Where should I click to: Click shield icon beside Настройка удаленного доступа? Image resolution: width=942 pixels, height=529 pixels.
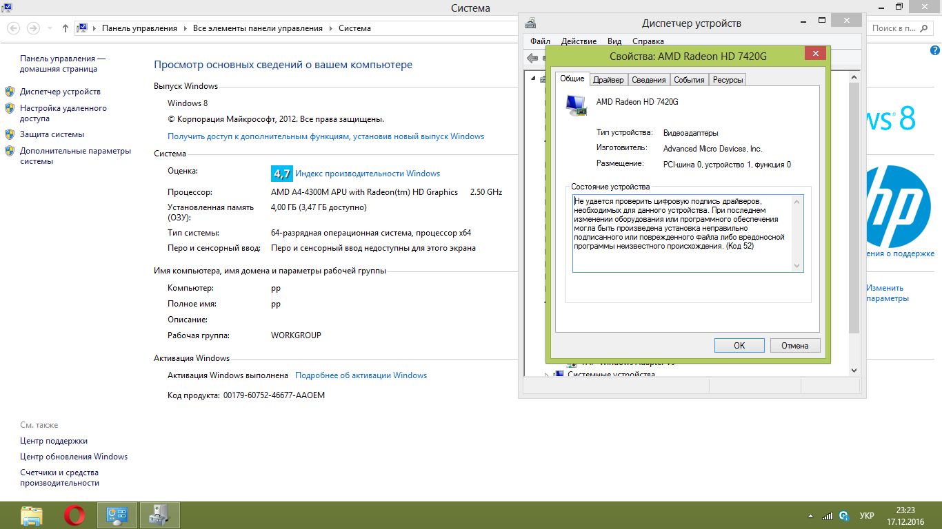[10, 108]
